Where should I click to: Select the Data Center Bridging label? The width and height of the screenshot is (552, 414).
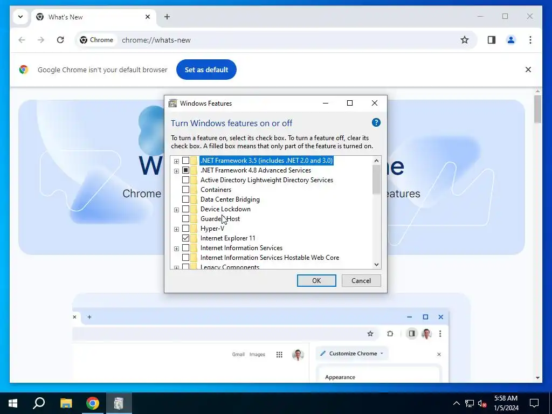(230, 199)
